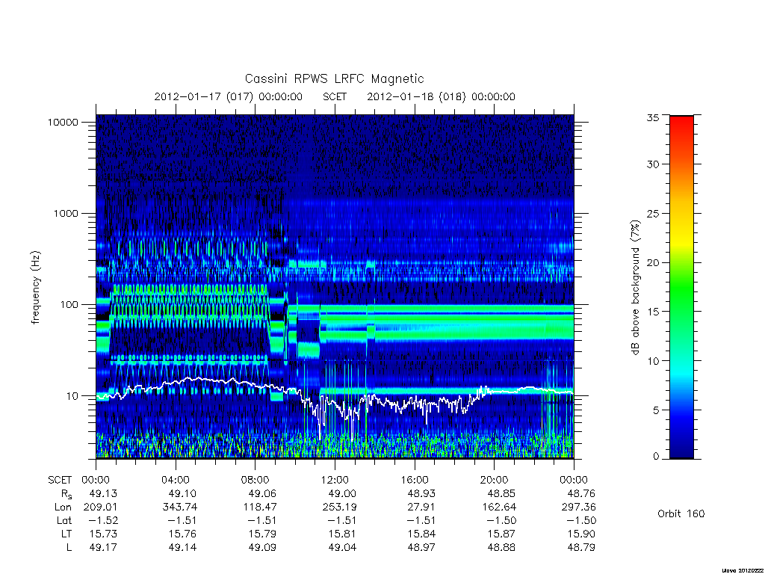Click the end time '2012-01-18 (018) 00:00:00'
Image resolution: width=765 pixels, height=574 pixels.
tap(441, 96)
